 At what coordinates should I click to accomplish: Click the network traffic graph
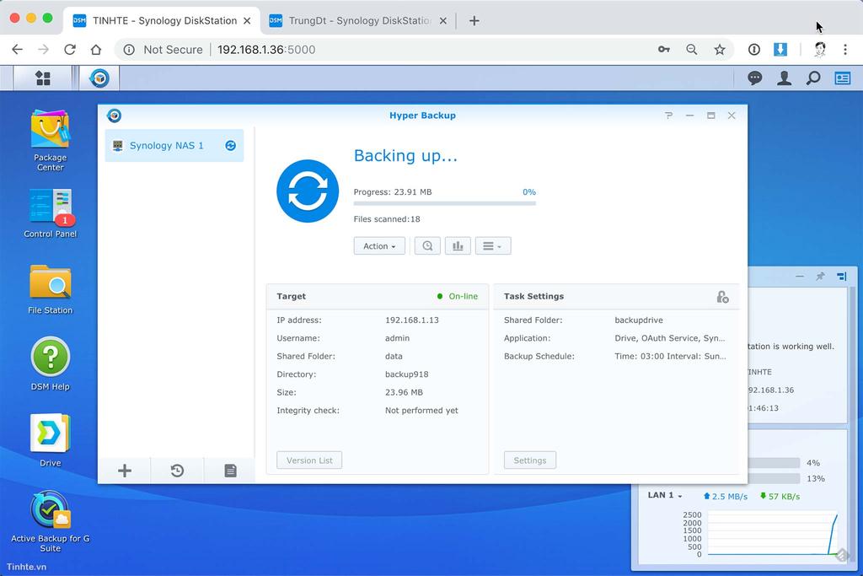773,533
